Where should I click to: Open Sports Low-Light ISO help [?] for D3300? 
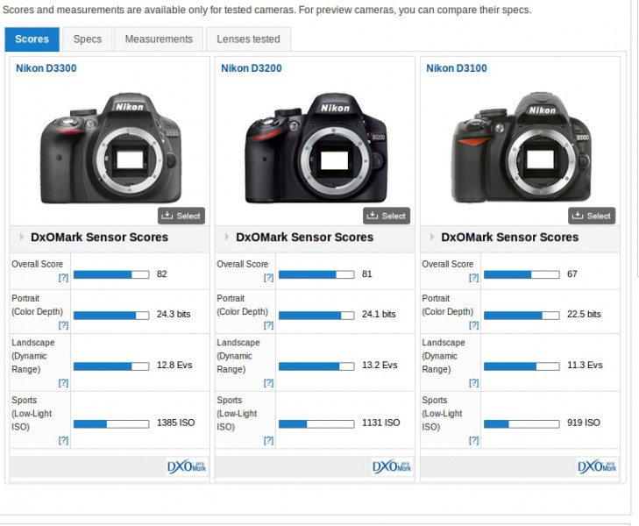click(63, 440)
